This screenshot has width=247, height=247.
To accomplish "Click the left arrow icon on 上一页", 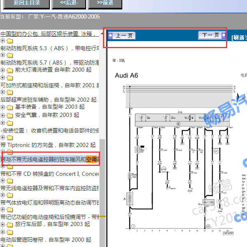I will point(111,35).
